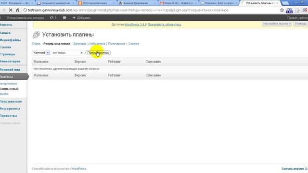Open Записи in the sidebar
Image resolution: width=308 pixels, height=173 pixels.
(x=5, y=33)
